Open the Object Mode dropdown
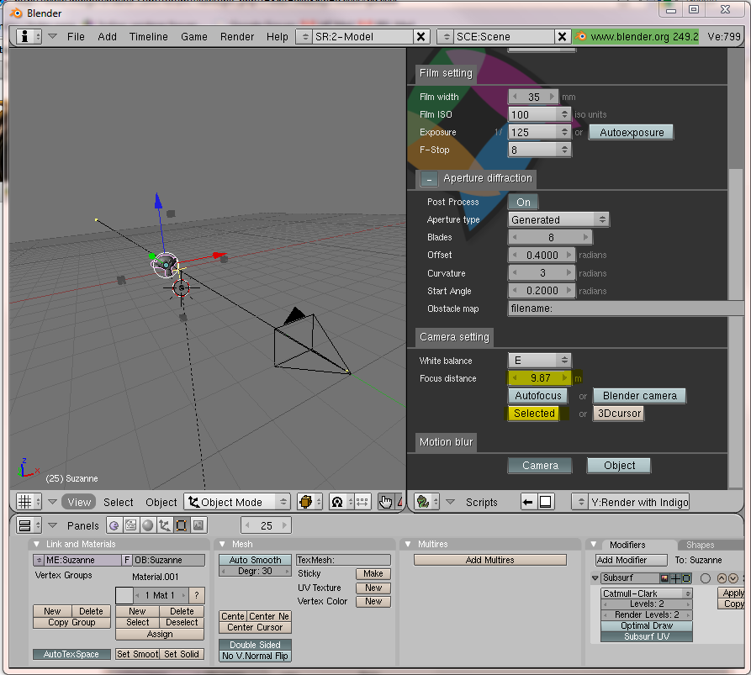The width and height of the screenshot is (751, 675). tap(237, 502)
